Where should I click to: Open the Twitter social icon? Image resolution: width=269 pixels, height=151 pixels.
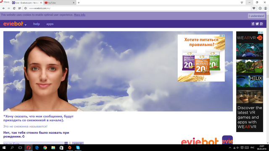tap(257, 24)
